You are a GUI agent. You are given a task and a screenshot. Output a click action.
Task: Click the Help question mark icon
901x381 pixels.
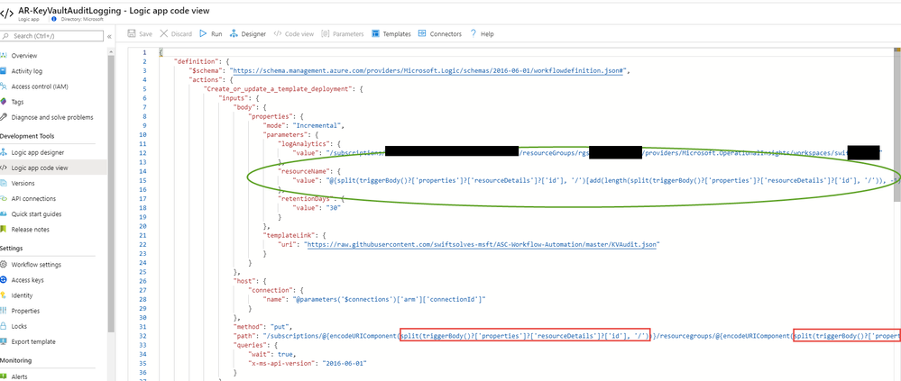pyautogui.click(x=473, y=34)
